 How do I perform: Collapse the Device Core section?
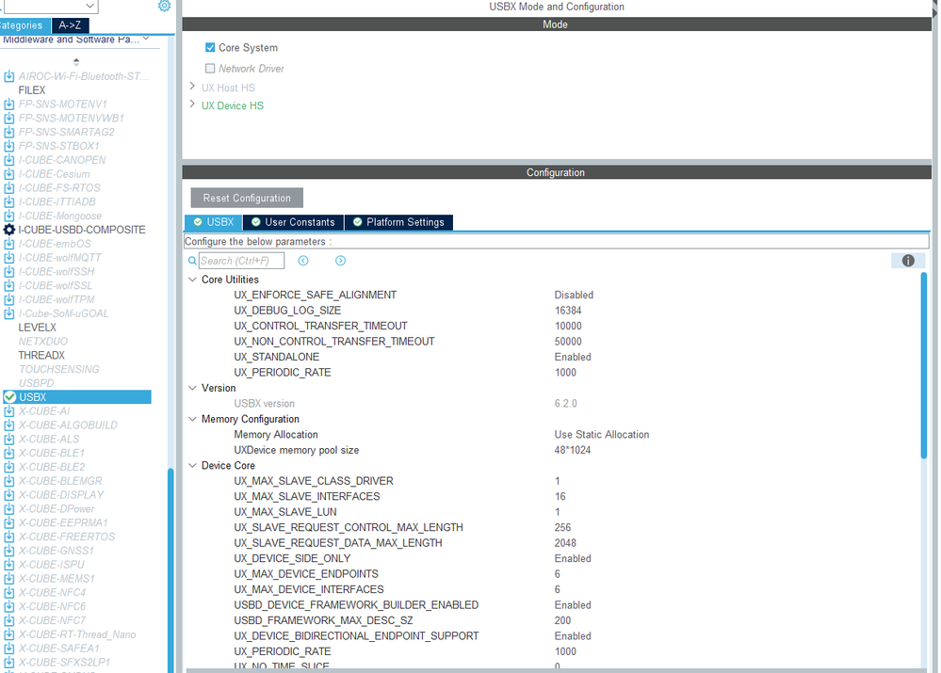[193, 466]
